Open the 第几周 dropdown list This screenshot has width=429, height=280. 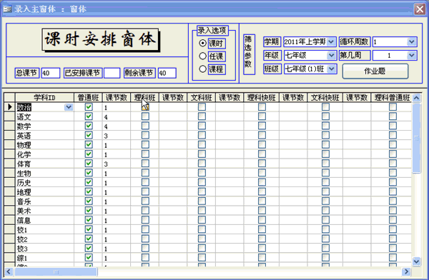click(x=411, y=56)
